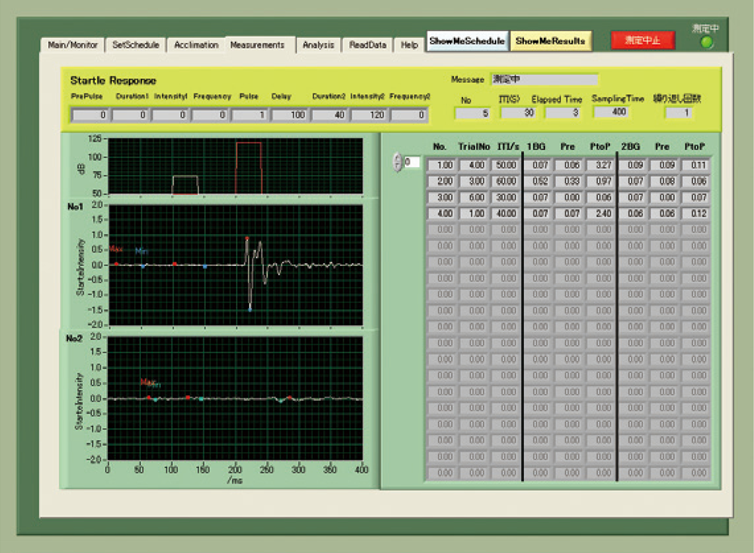Screen dimensions: 754x553
Task: Click the green measuring status indicator light
Action: click(x=706, y=43)
